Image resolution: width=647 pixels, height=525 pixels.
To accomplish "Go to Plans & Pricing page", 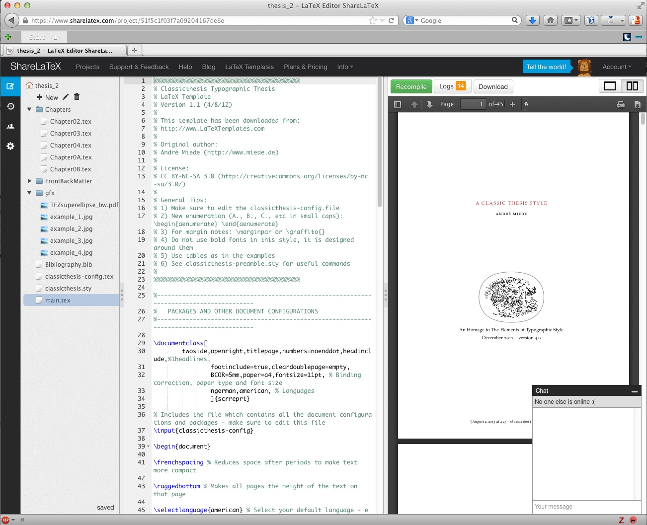I will coord(305,67).
